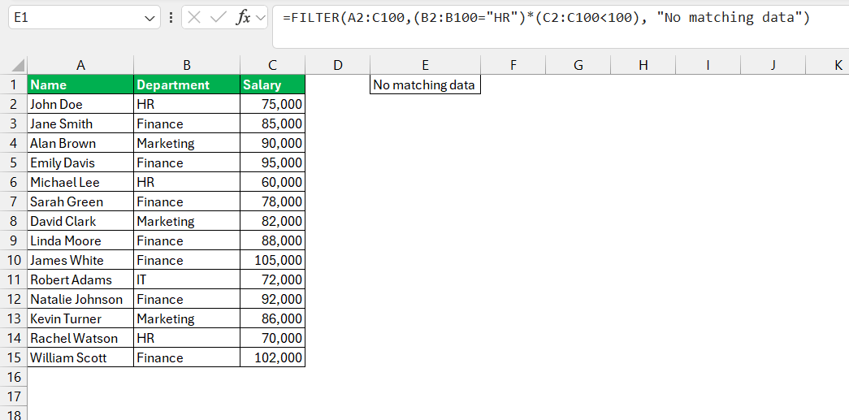
Task: Select column E header
Action: 425,66
